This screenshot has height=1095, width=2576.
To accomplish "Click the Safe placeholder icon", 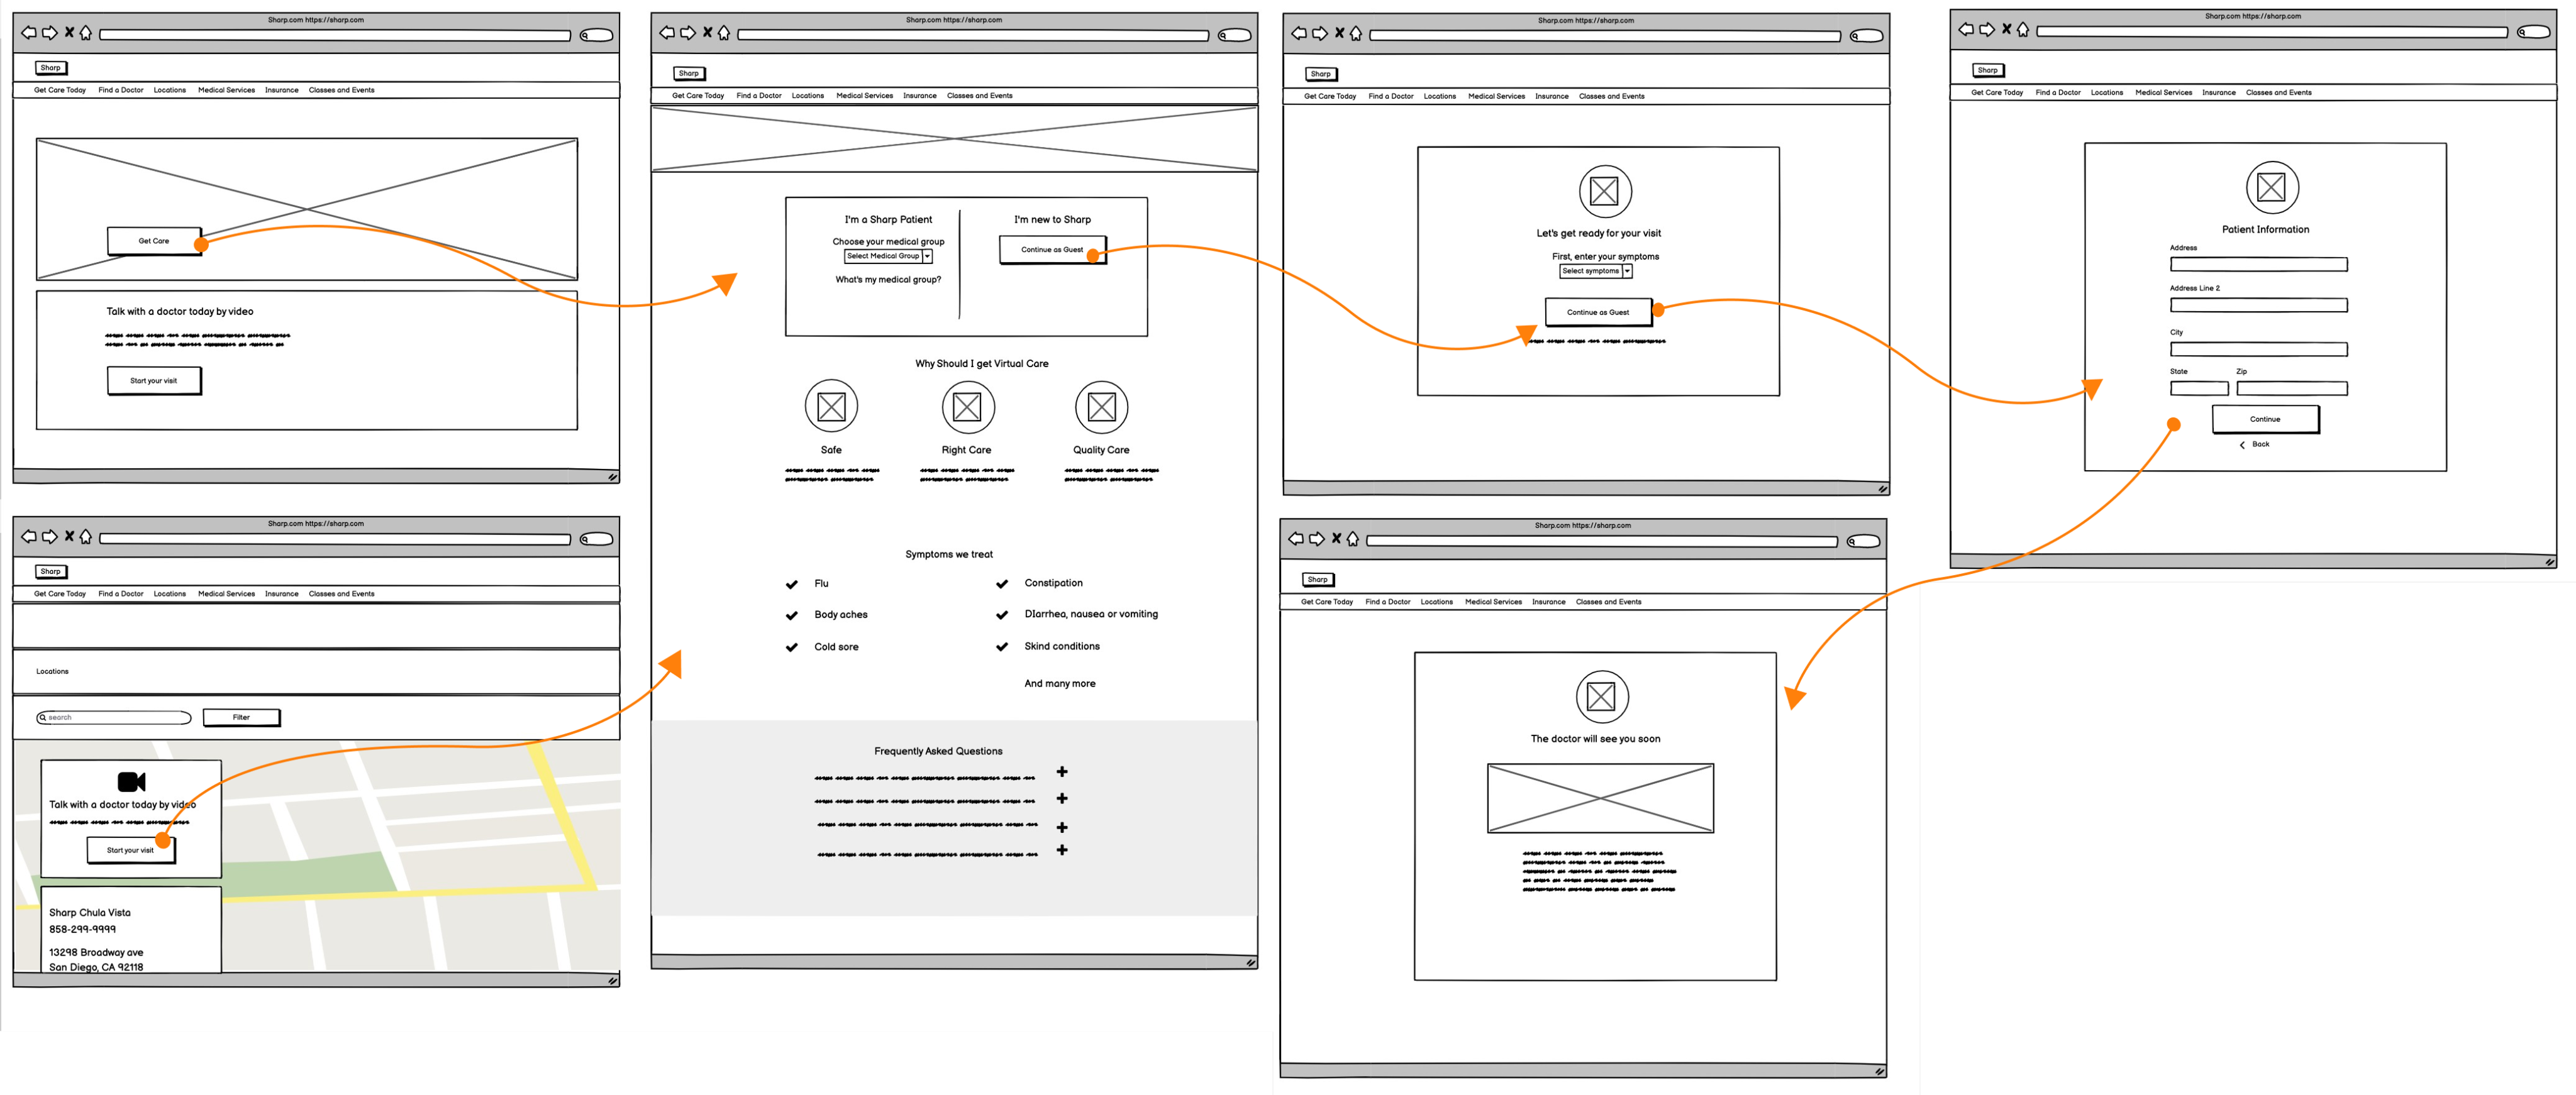I will tap(831, 407).
